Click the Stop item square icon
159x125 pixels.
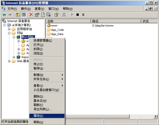coord(77,15)
